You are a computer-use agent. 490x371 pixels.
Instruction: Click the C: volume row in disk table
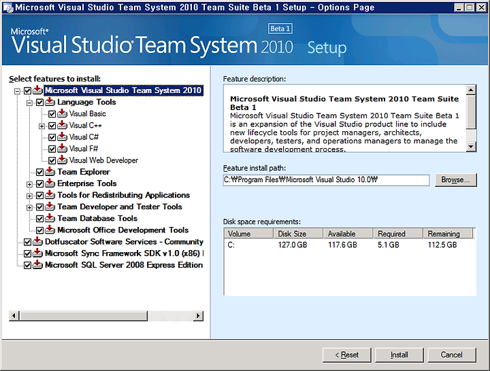pos(350,245)
